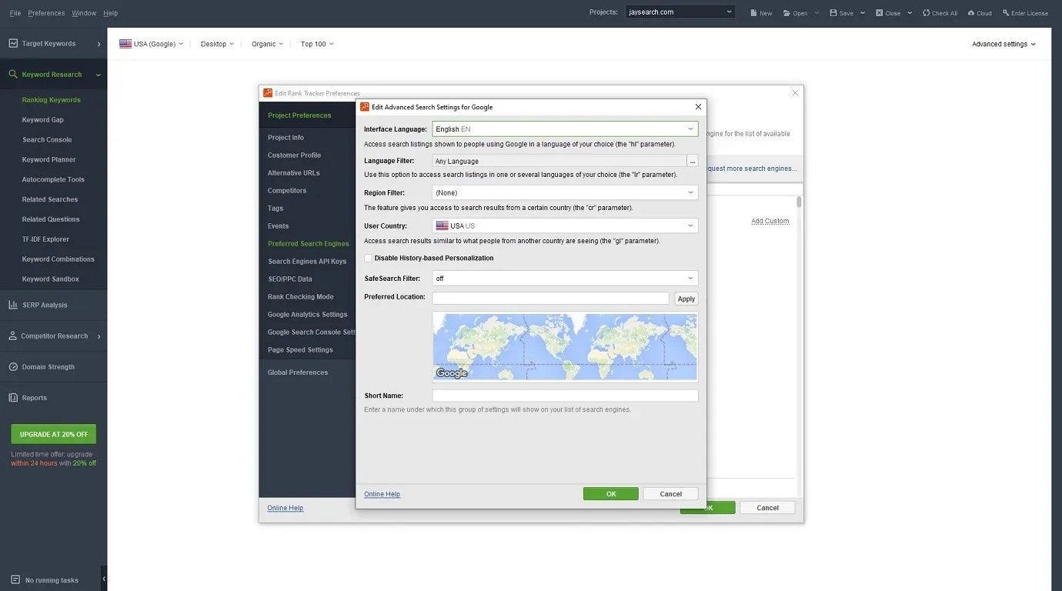The height and width of the screenshot is (591, 1062).
Task: Open the Target Keywords module
Action: tap(53, 44)
